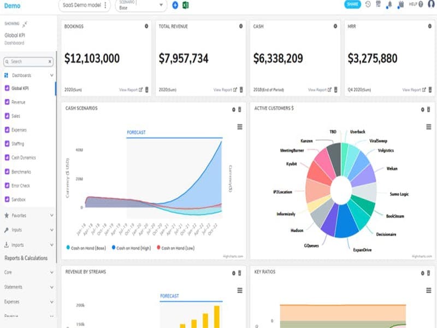Click the collapse arrows icon beside Showing
Viewport: 437px width, 328px height.
(x=25, y=24)
